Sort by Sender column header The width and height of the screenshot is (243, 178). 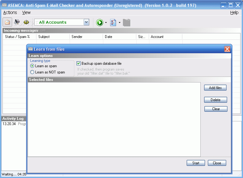pyautogui.click(x=86, y=37)
